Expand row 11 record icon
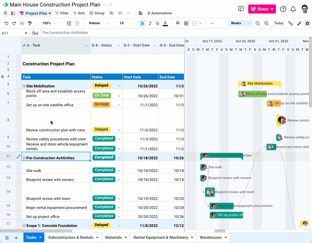Screen dimensions: 312x243 point(18,157)
